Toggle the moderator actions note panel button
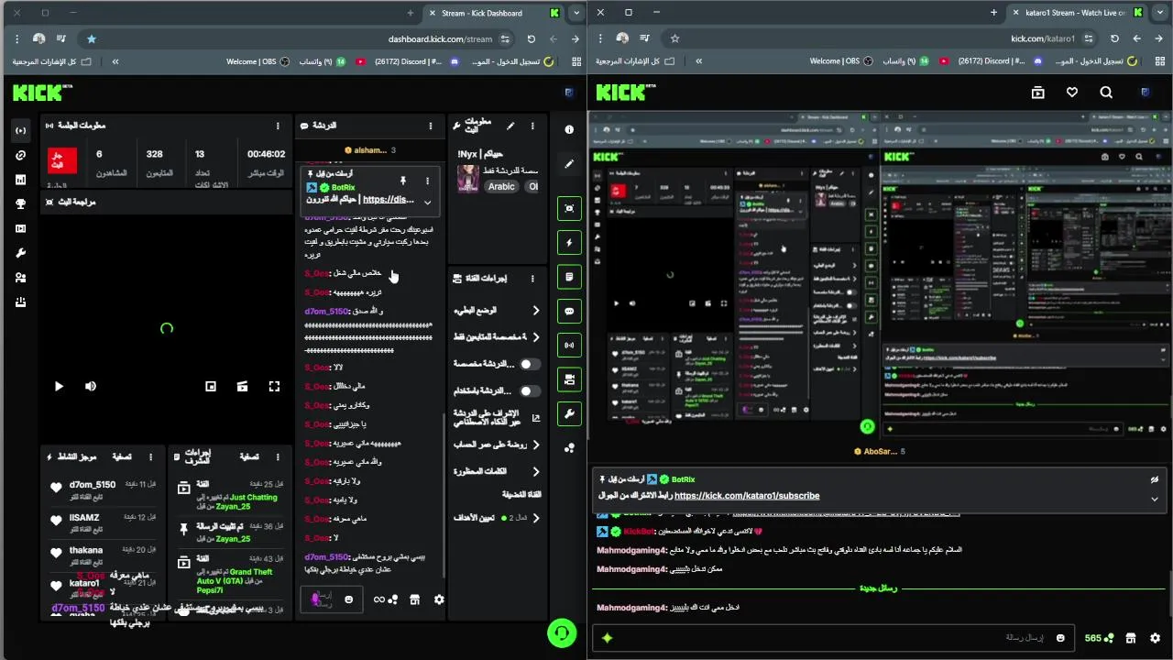 569,277
